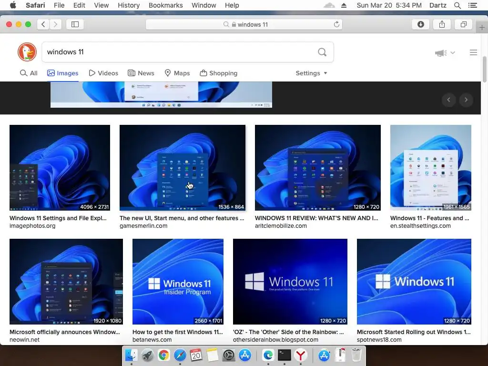
Task: Expand the Settings dropdown
Action: tap(311, 73)
